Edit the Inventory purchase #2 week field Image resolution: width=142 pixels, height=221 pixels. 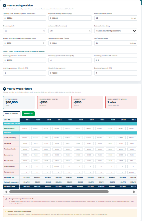24,73
